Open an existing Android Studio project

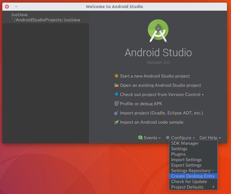160,85
